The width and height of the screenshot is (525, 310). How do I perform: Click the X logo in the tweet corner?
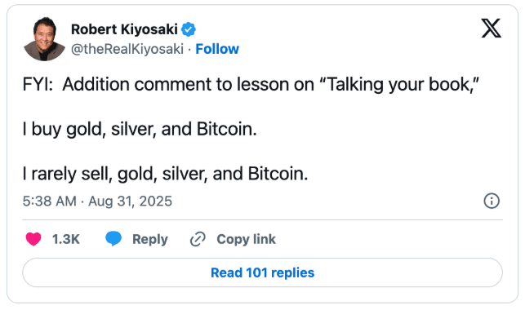[492, 29]
